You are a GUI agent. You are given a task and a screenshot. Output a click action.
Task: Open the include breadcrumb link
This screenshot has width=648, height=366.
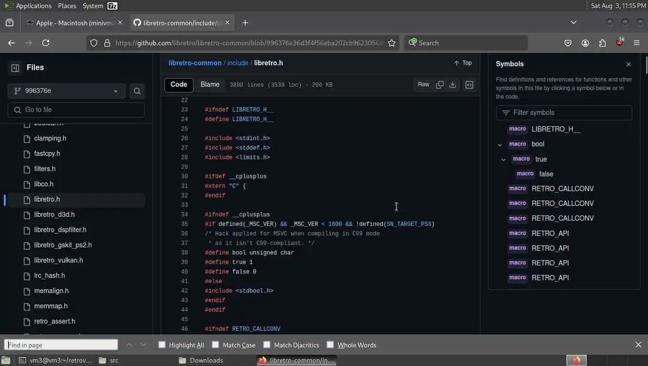coord(237,63)
